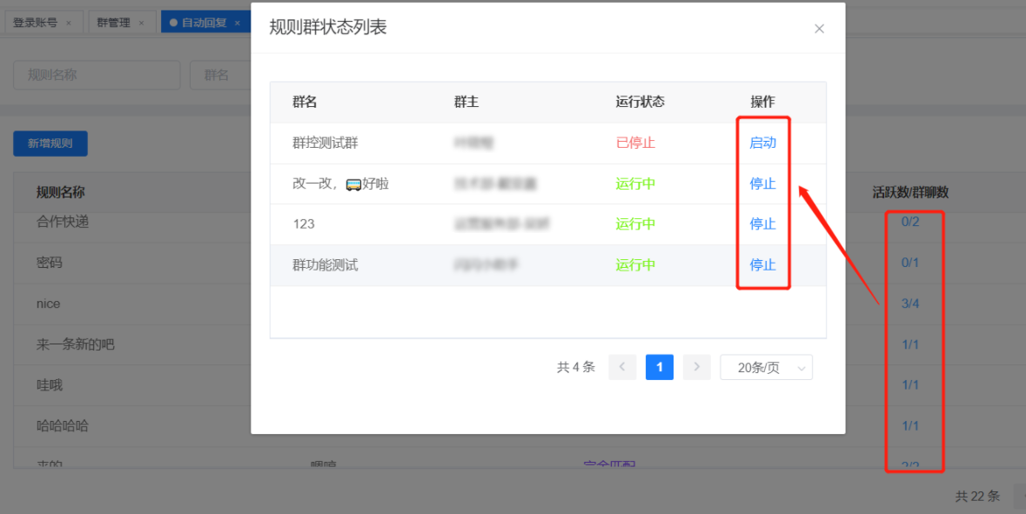Click the 已停止 status text
The image size is (1026, 514).
(x=635, y=143)
